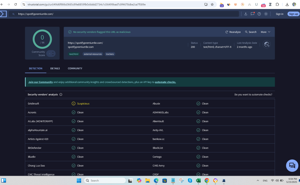Open the automate checks link in banner

pyautogui.click(x=165, y=82)
